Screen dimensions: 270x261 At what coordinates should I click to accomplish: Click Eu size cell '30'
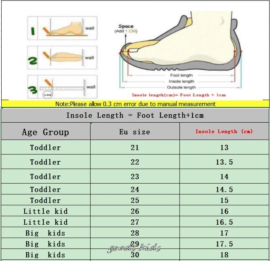coord(135,255)
